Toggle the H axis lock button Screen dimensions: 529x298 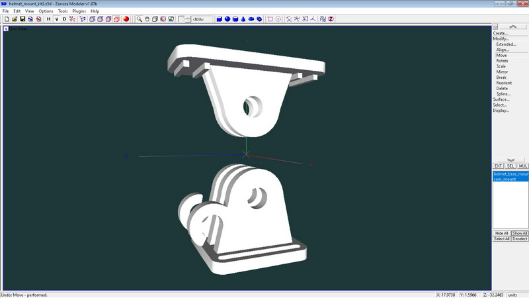coord(48,19)
